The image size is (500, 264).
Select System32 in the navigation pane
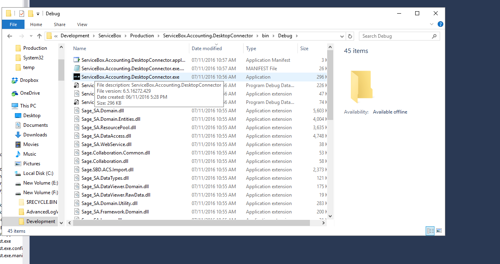[33, 58]
